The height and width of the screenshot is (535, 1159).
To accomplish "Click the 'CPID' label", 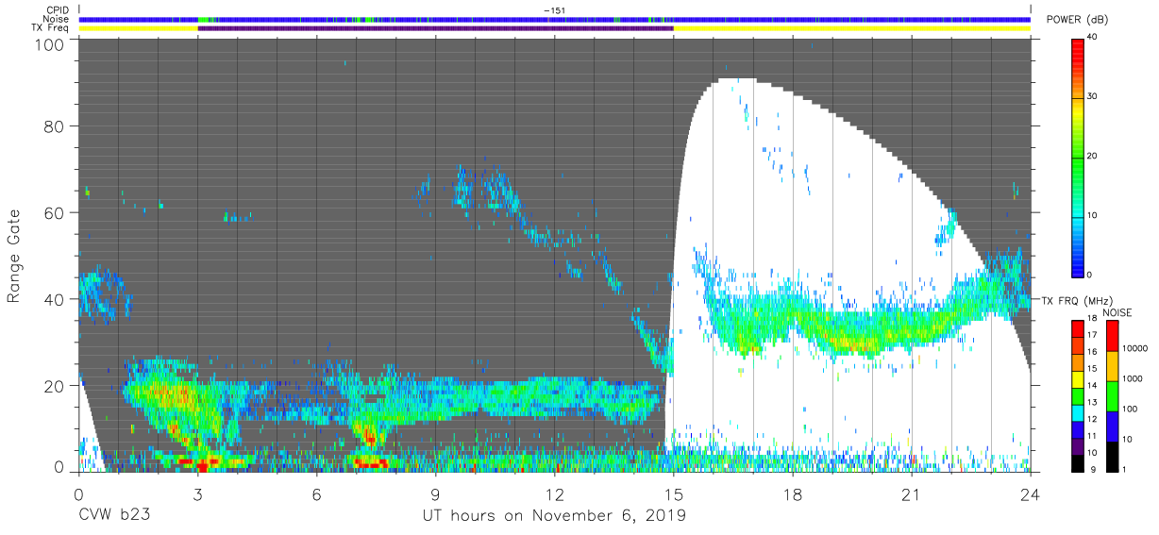I will coord(59,10).
